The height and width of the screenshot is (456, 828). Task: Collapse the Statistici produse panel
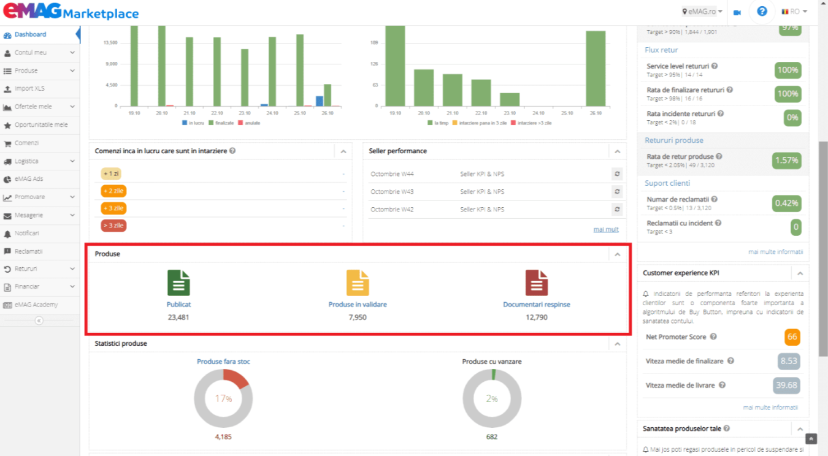[x=618, y=344]
